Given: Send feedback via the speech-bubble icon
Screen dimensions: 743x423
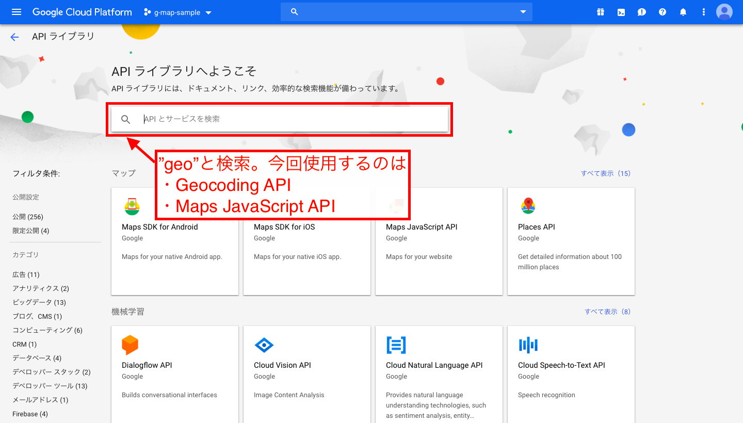Looking at the screenshot, I should [x=642, y=11].
